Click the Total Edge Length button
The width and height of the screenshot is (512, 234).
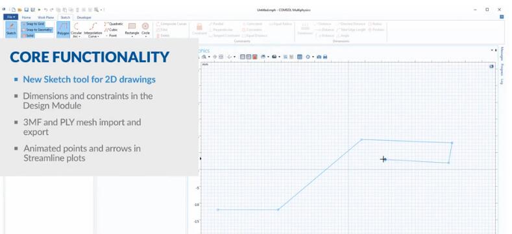[x=351, y=30]
